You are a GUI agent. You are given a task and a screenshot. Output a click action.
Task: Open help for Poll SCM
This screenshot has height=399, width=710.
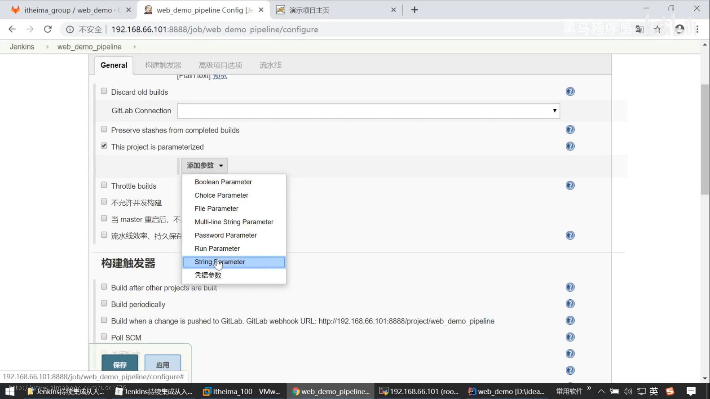click(570, 337)
